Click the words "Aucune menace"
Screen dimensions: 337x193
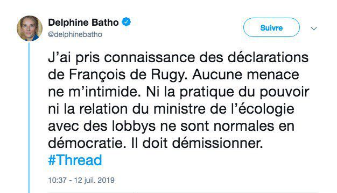point(245,75)
